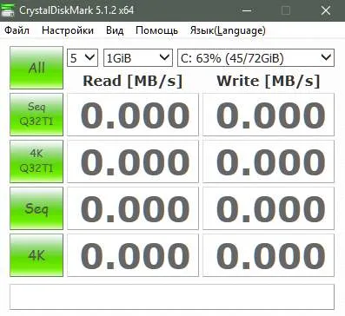This screenshot has width=345, height=316.
Task: Click the Write [MB/s] column header
Action: pyautogui.click(x=269, y=81)
